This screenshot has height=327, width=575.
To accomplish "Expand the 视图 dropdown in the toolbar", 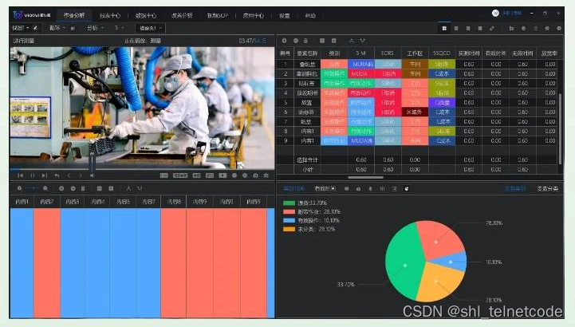I will pos(21,28).
